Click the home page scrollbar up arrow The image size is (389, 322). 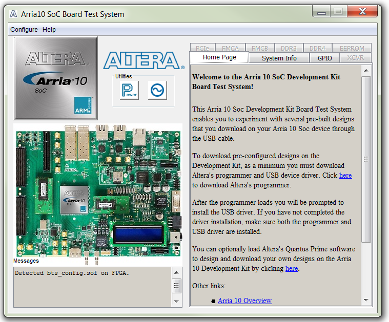tap(366, 71)
